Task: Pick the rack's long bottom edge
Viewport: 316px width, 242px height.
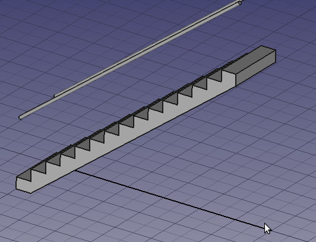Action: [x=133, y=140]
